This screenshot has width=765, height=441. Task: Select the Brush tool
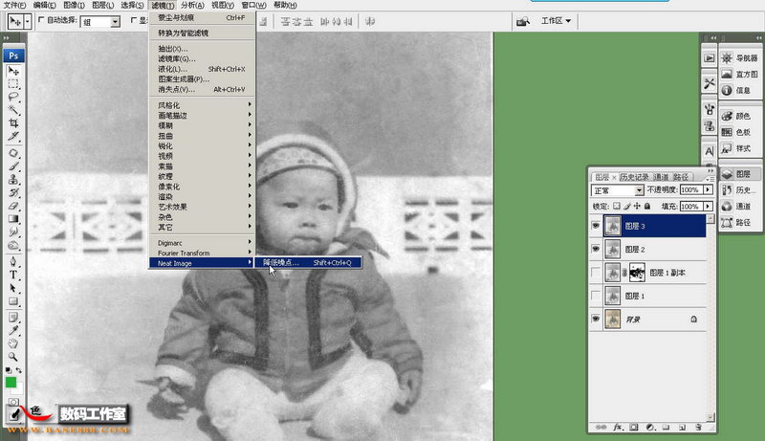(x=13, y=166)
